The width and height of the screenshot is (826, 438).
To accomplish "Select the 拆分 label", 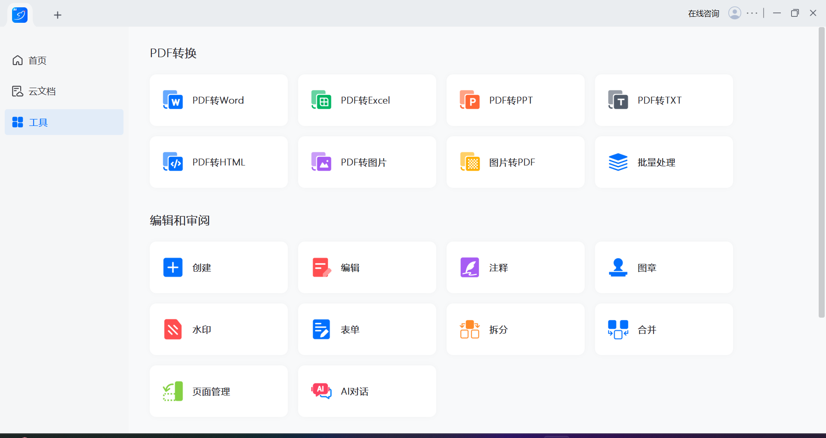I will pyautogui.click(x=499, y=329).
